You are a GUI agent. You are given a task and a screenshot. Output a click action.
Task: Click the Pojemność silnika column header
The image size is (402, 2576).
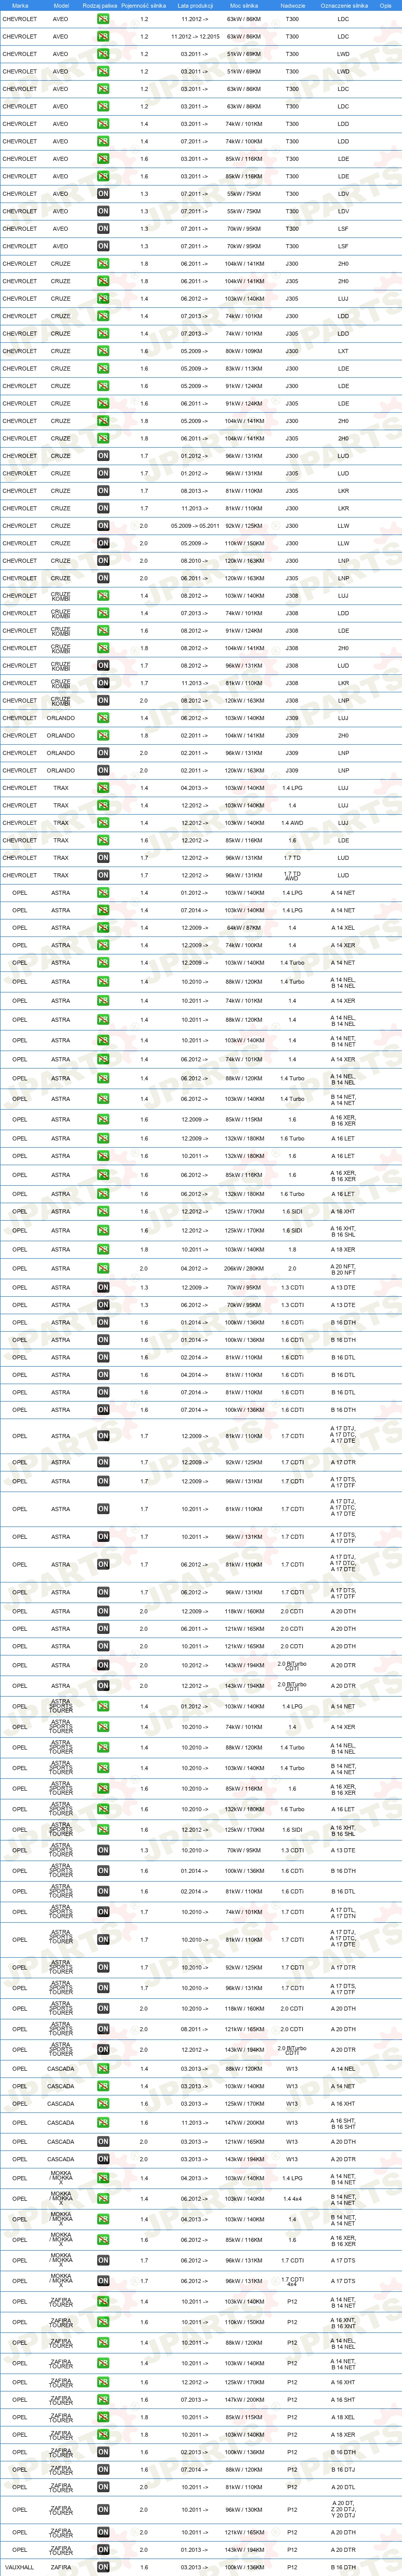(x=145, y=5)
